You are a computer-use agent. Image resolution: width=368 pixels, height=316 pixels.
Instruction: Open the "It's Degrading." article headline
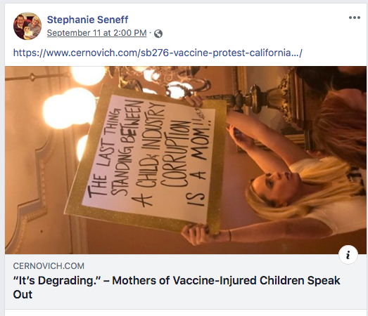pyautogui.click(x=177, y=287)
